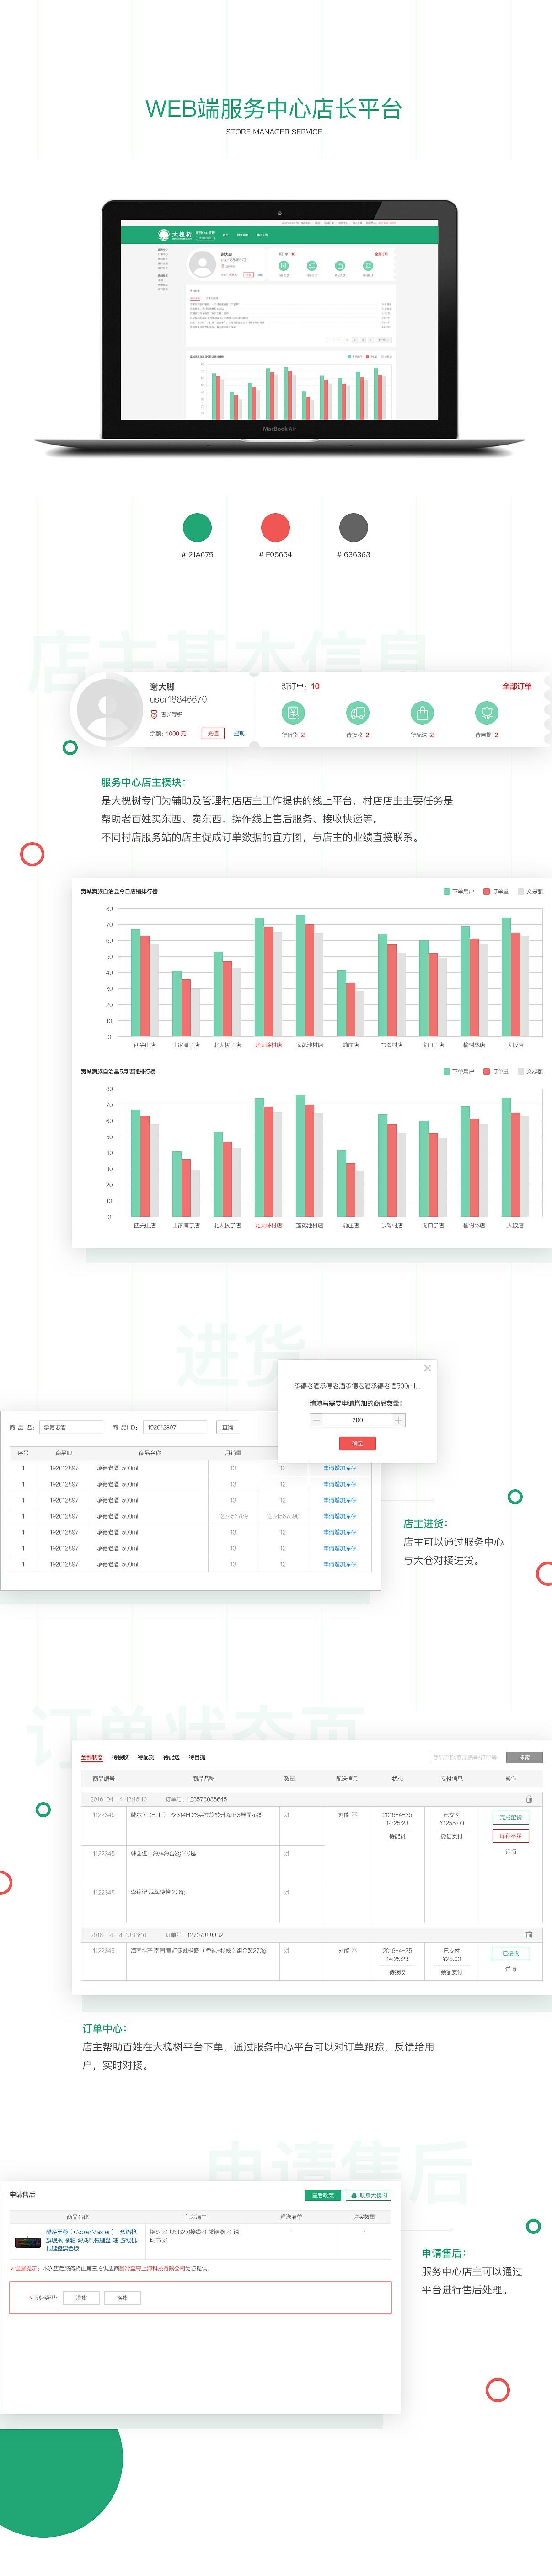Delete order 123578086645 with trash icon
This screenshot has width=552, height=2576.
click(x=529, y=1799)
